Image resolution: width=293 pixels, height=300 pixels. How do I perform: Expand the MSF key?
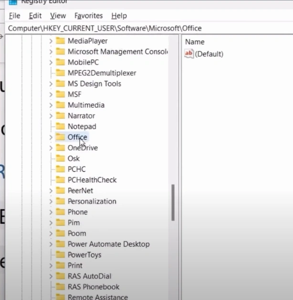(51, 95)
